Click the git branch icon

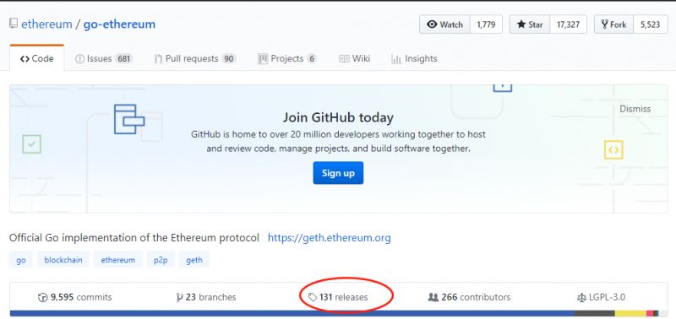click(179, 297)
